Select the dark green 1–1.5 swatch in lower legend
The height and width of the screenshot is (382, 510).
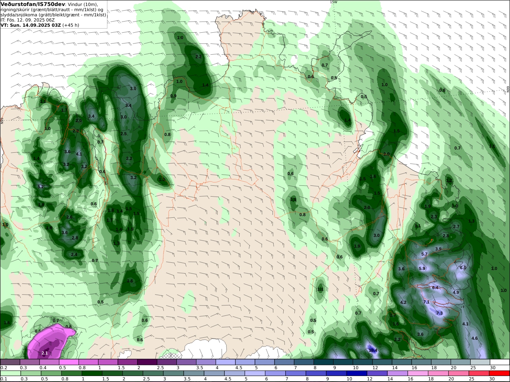coord(92,373)
